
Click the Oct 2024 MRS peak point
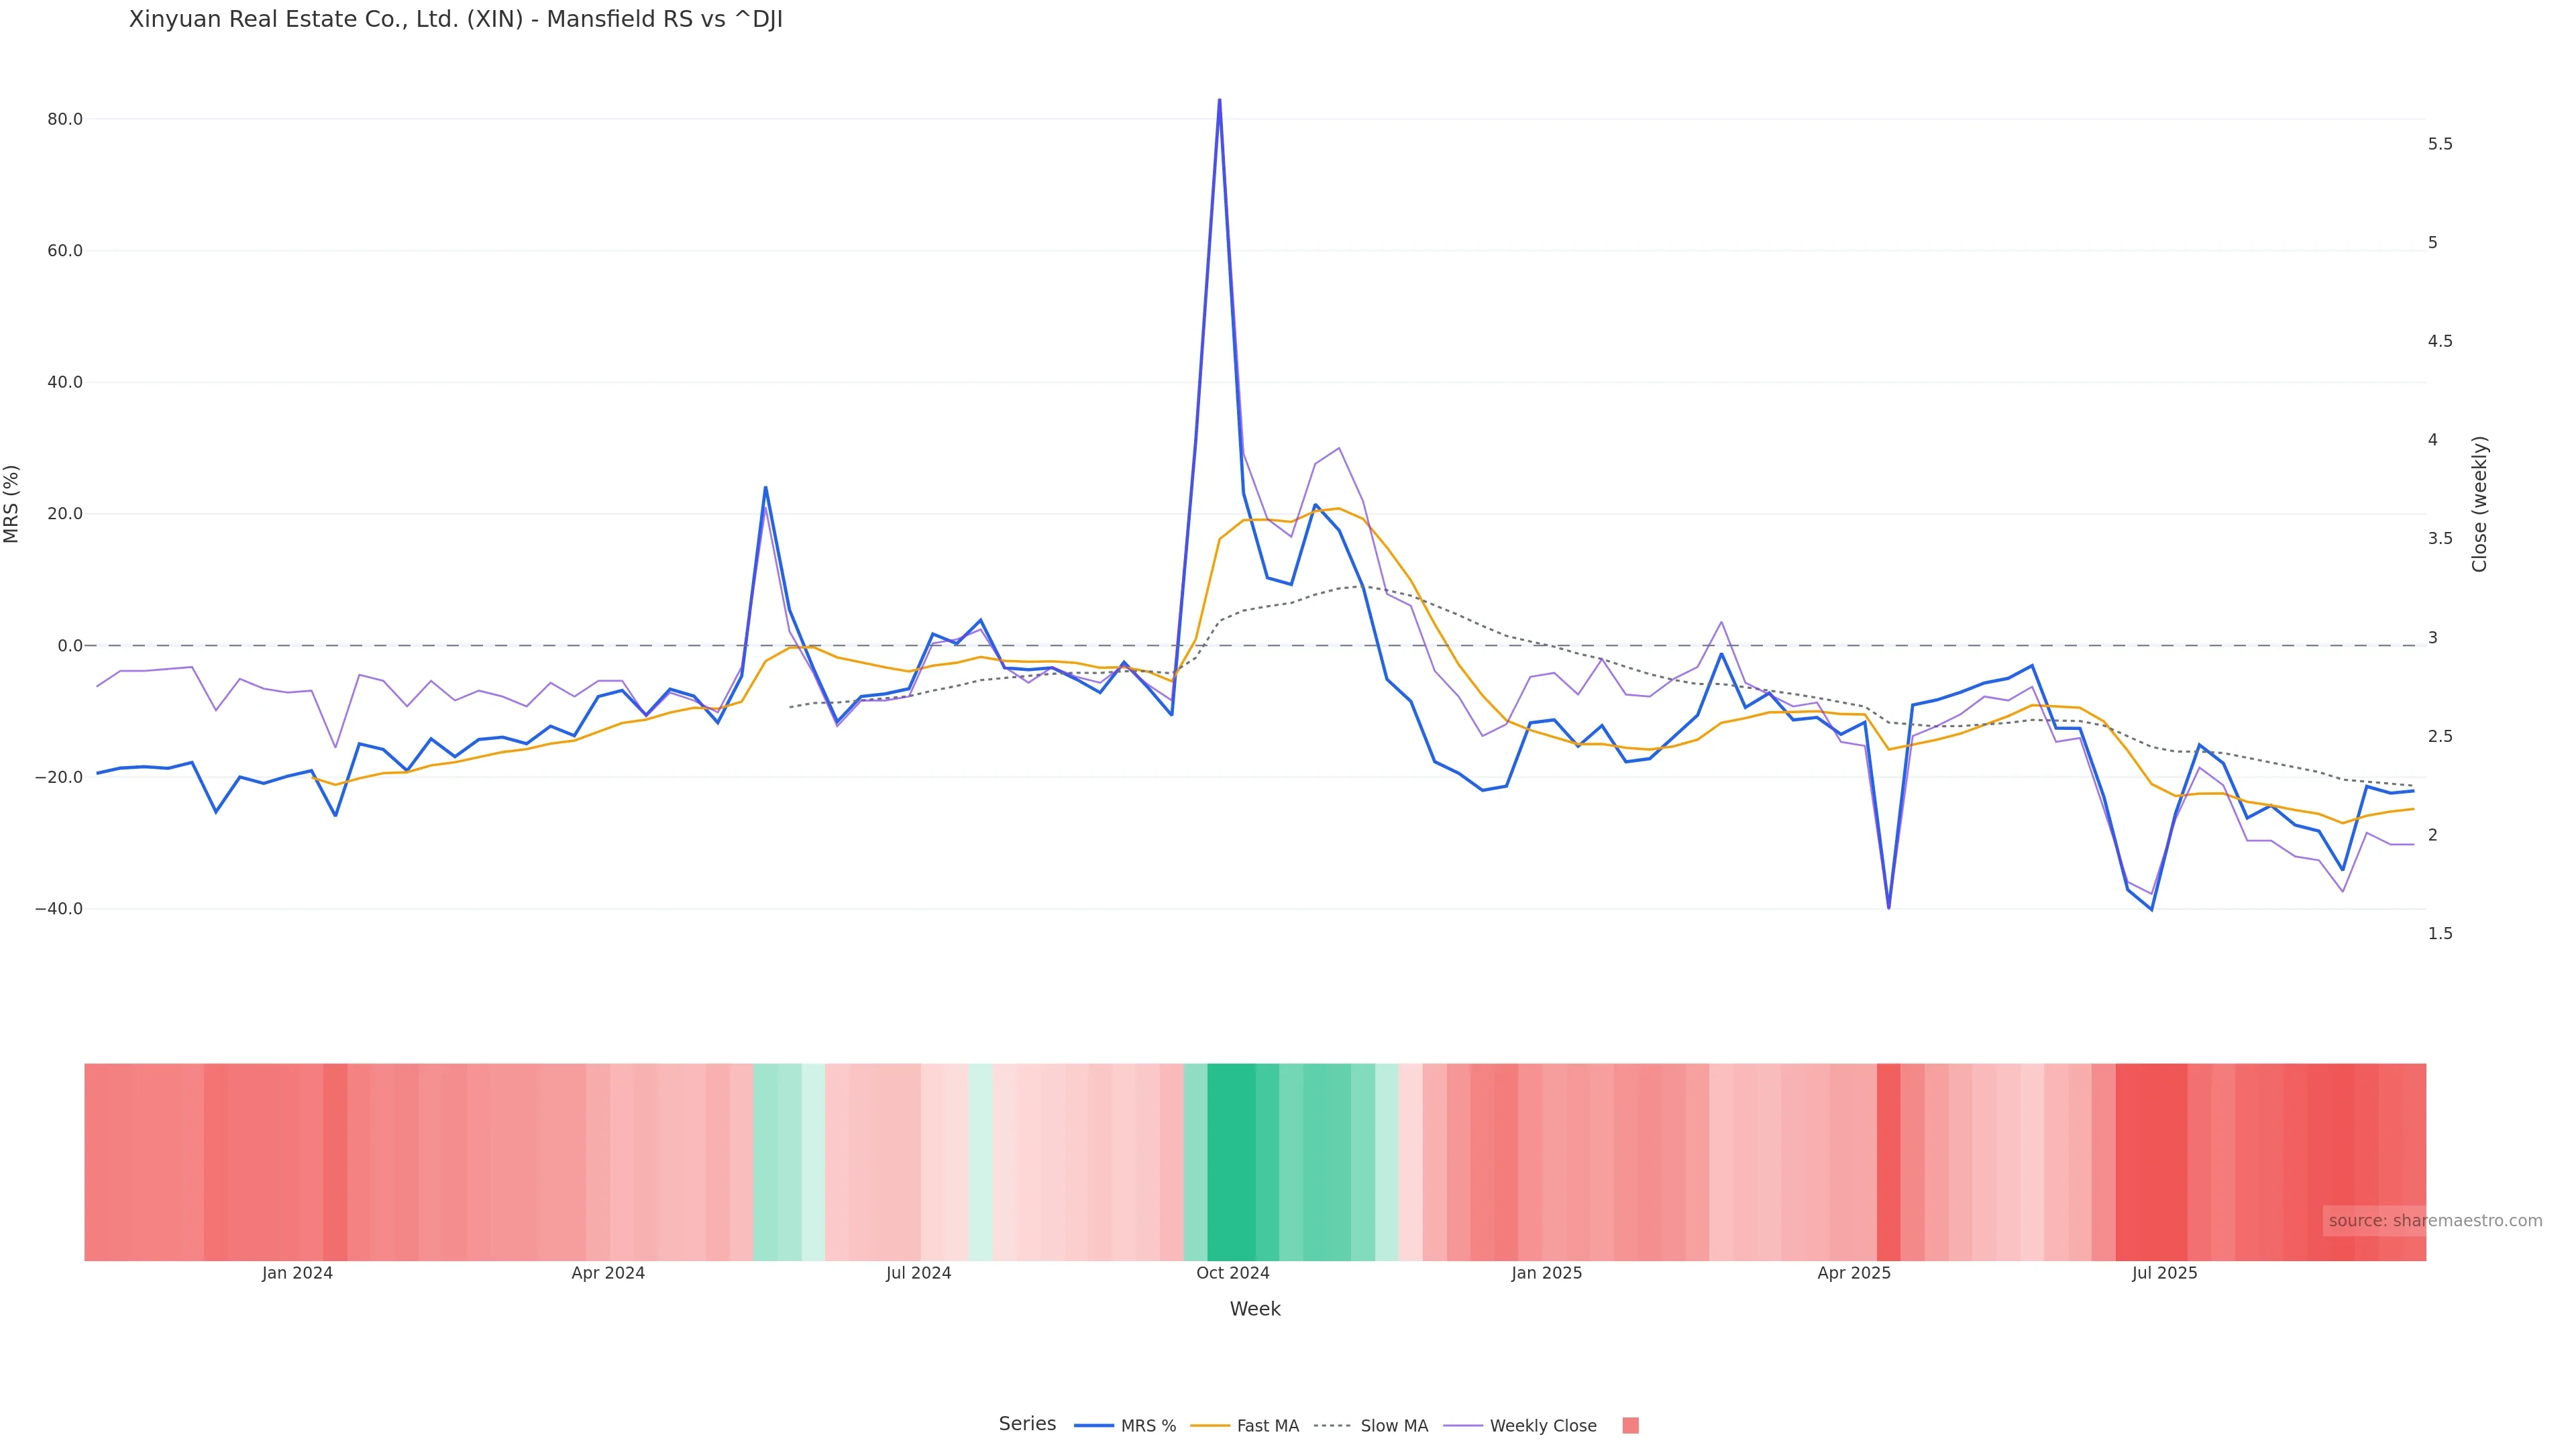coord(1219,100)
